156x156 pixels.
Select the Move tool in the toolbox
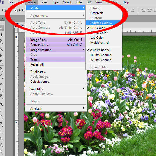(1, 28)
